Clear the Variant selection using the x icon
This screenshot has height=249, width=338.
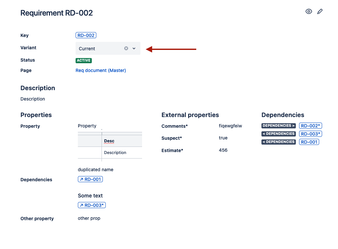point(126,48)
